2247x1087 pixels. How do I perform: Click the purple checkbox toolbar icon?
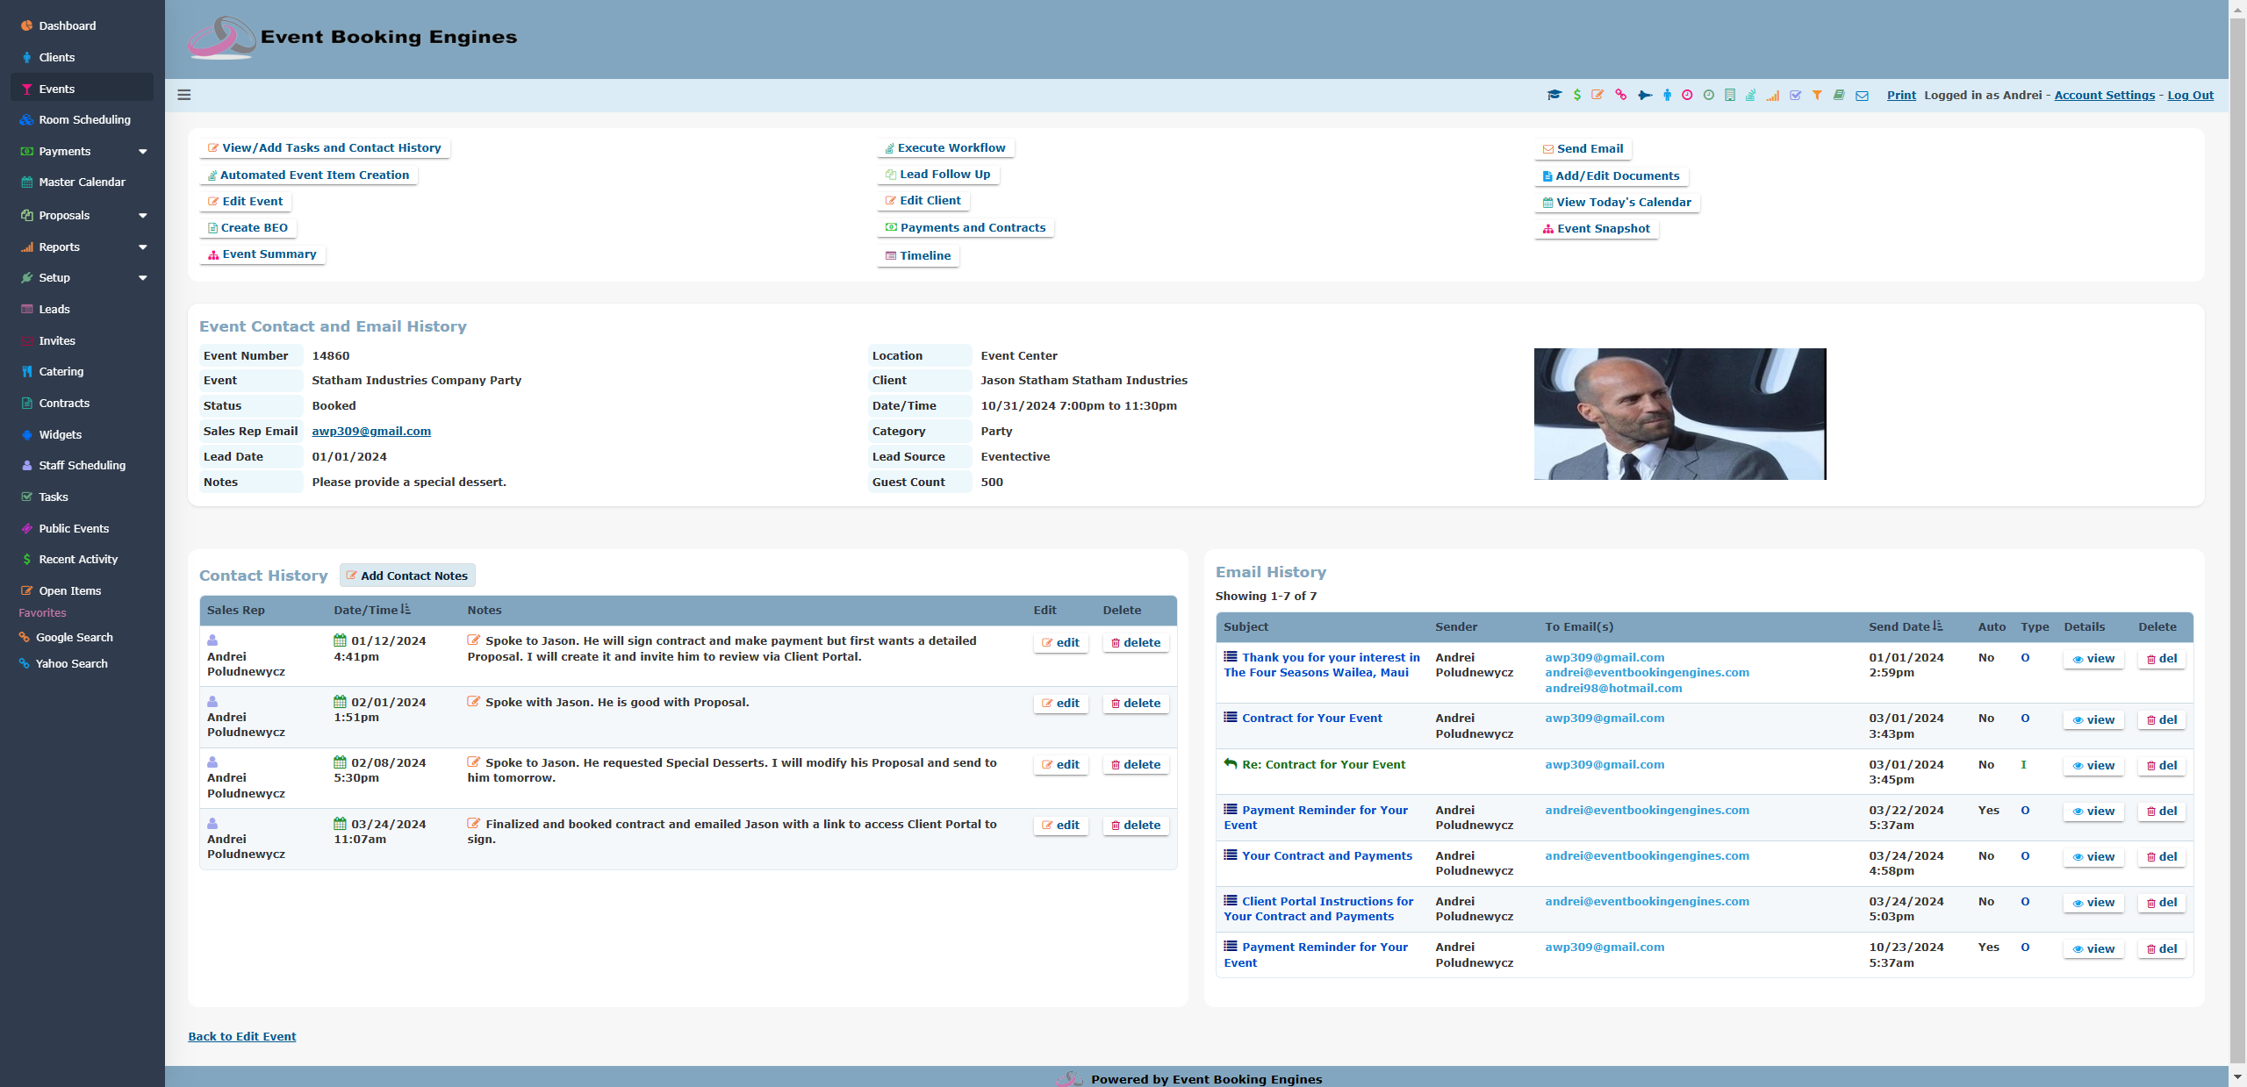pos(1795,95)
